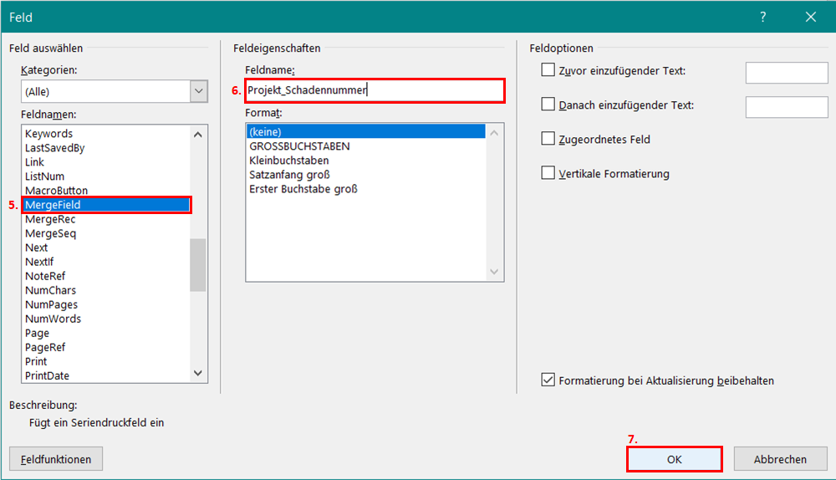836x480 pixels.
Task: Choose NumPages in the field list
Action: point(51,304)
